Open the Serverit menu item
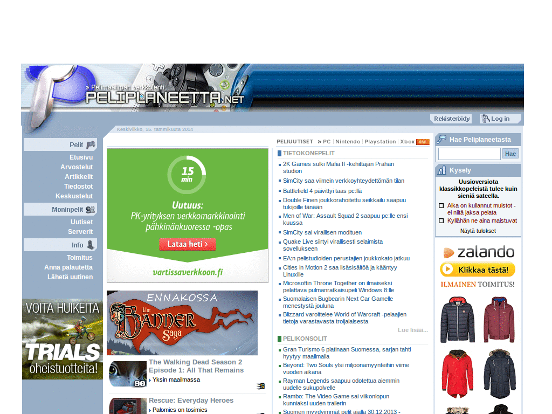This screenshot has width=552, height=414. [x=80, y=232]
